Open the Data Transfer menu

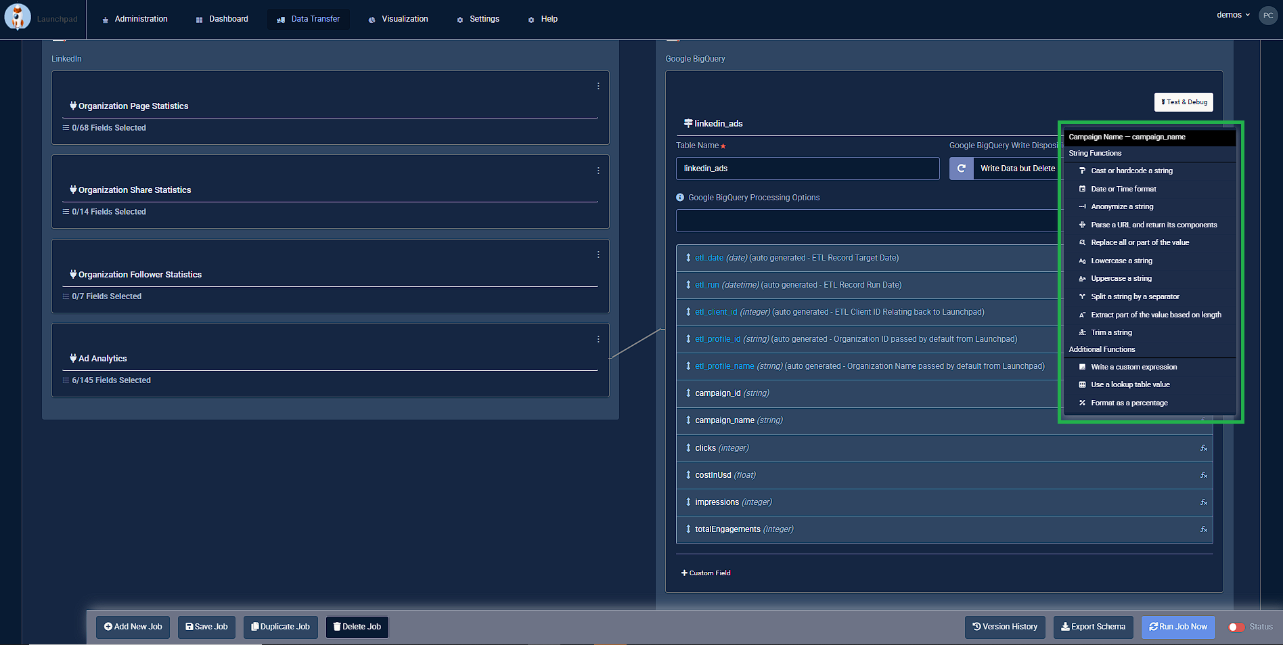pyautogui.click(x=309, y=19)
